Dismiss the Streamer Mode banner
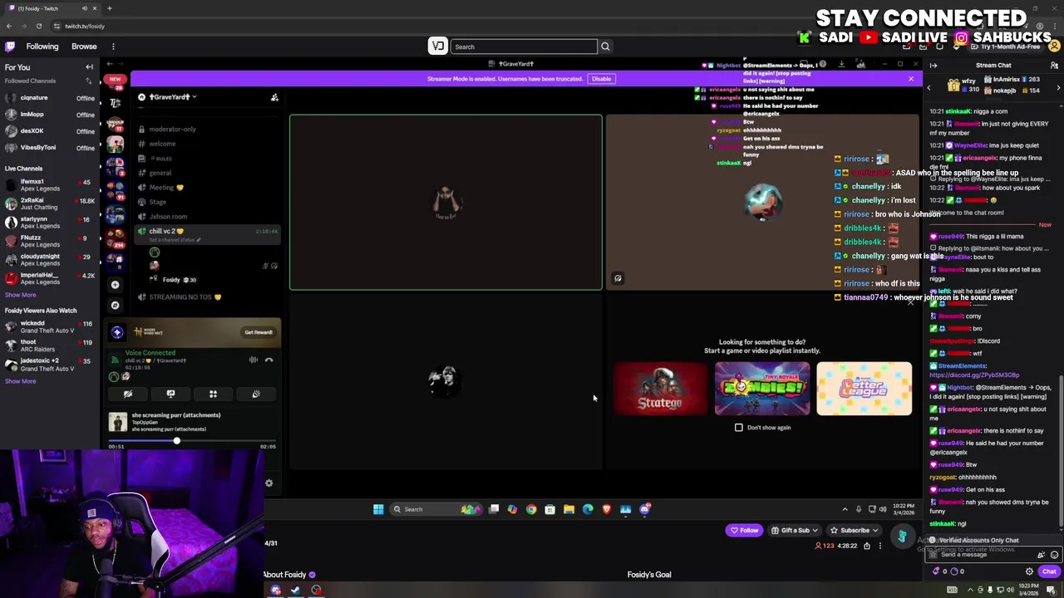This screenshot has height=598, width=1064. pos(910,79)
